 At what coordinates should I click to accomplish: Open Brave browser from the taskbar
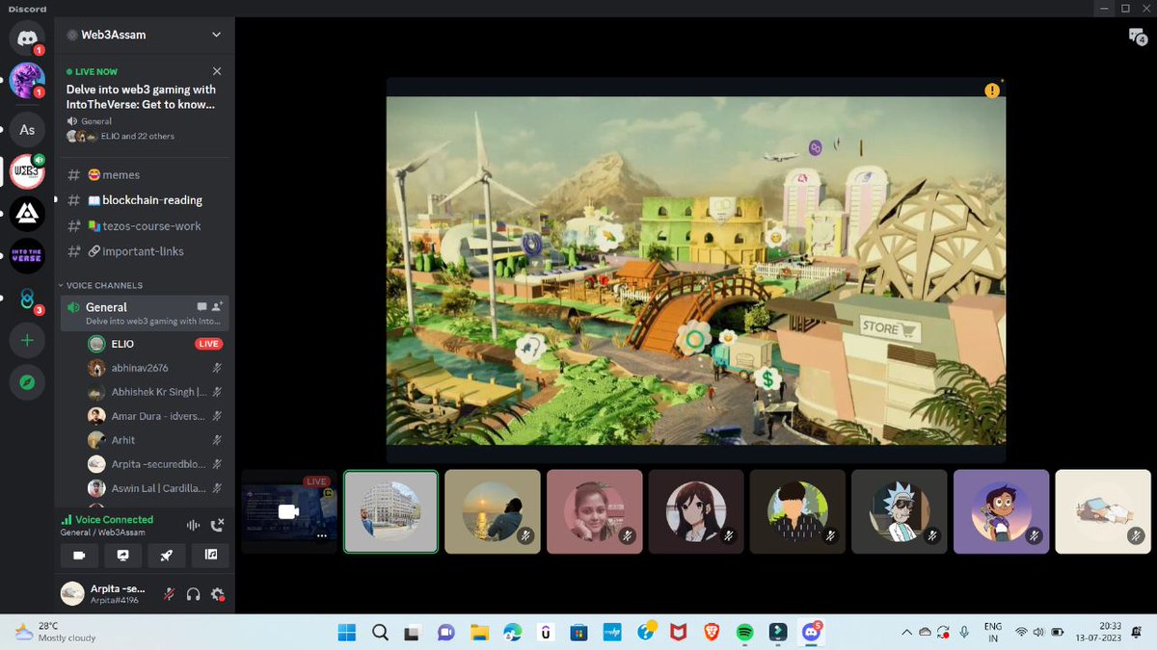click(712, 633)
